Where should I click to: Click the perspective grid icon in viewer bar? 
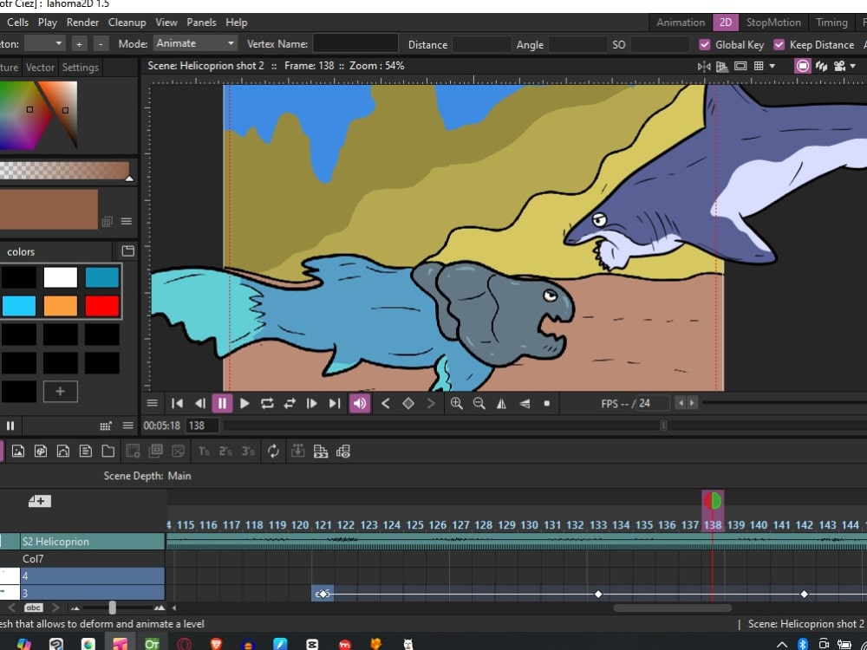pos(721,67)
